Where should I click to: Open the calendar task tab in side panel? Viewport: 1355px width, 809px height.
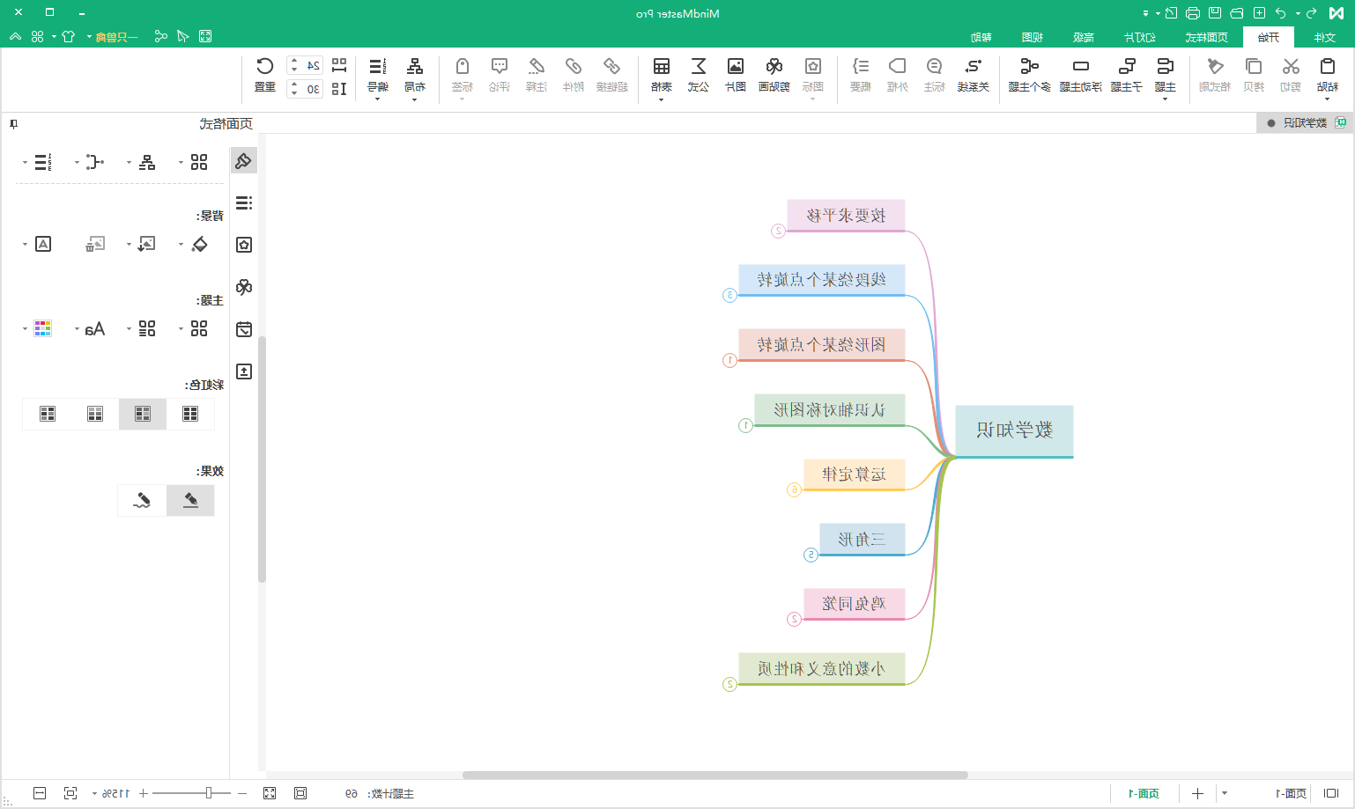pos(244,329)
